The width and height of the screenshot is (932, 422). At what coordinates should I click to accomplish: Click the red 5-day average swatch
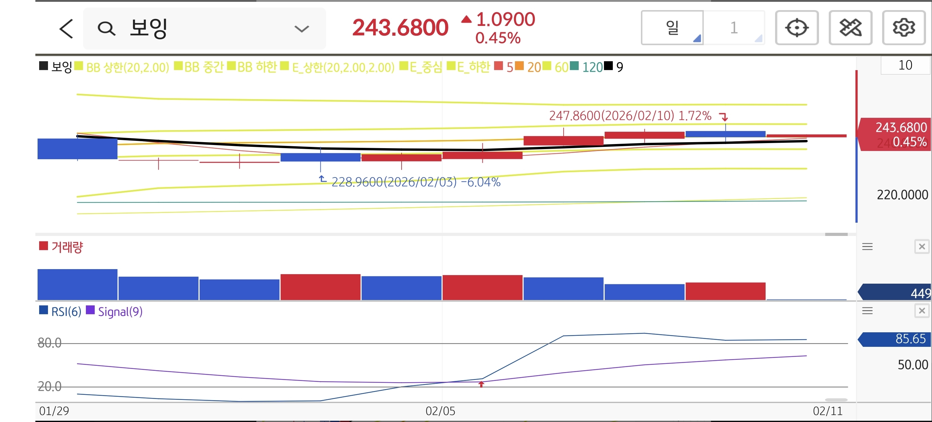tap(499, 66)
